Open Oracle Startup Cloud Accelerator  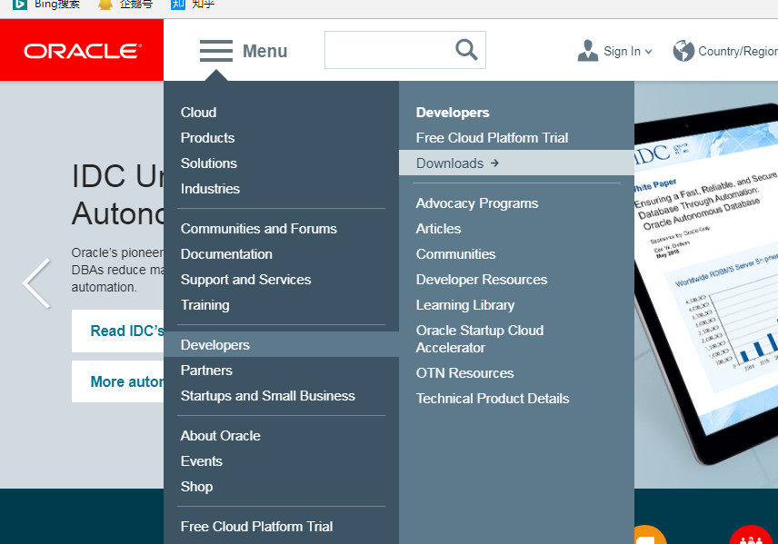(480, 339)
